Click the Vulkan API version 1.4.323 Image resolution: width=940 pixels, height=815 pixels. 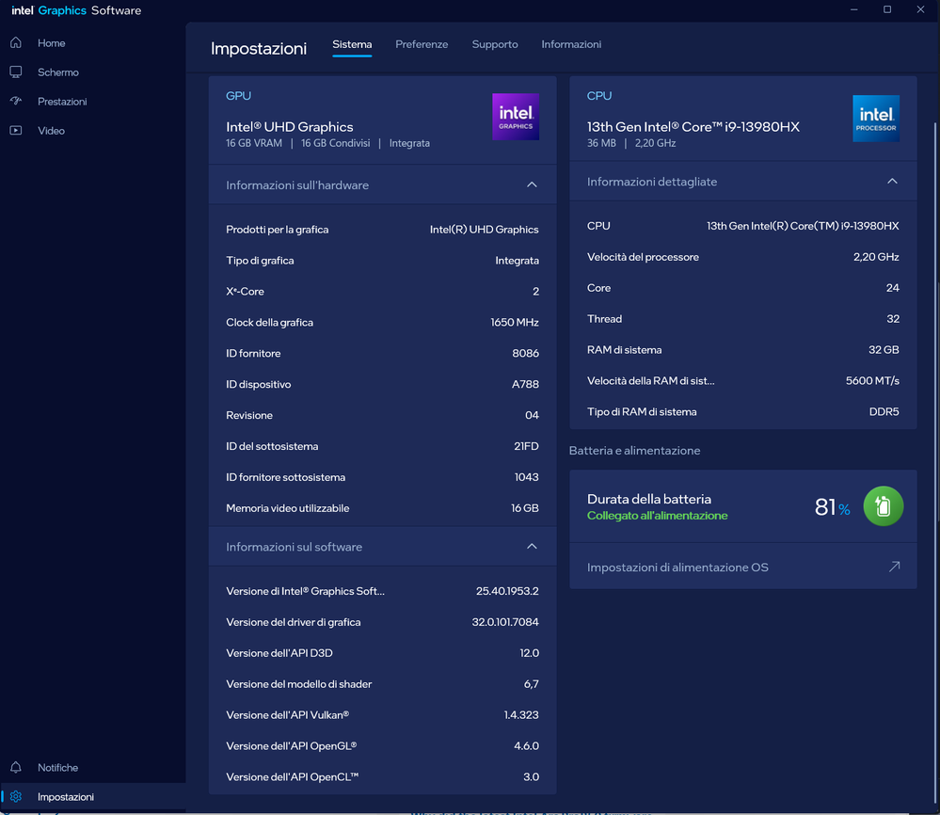521,715
